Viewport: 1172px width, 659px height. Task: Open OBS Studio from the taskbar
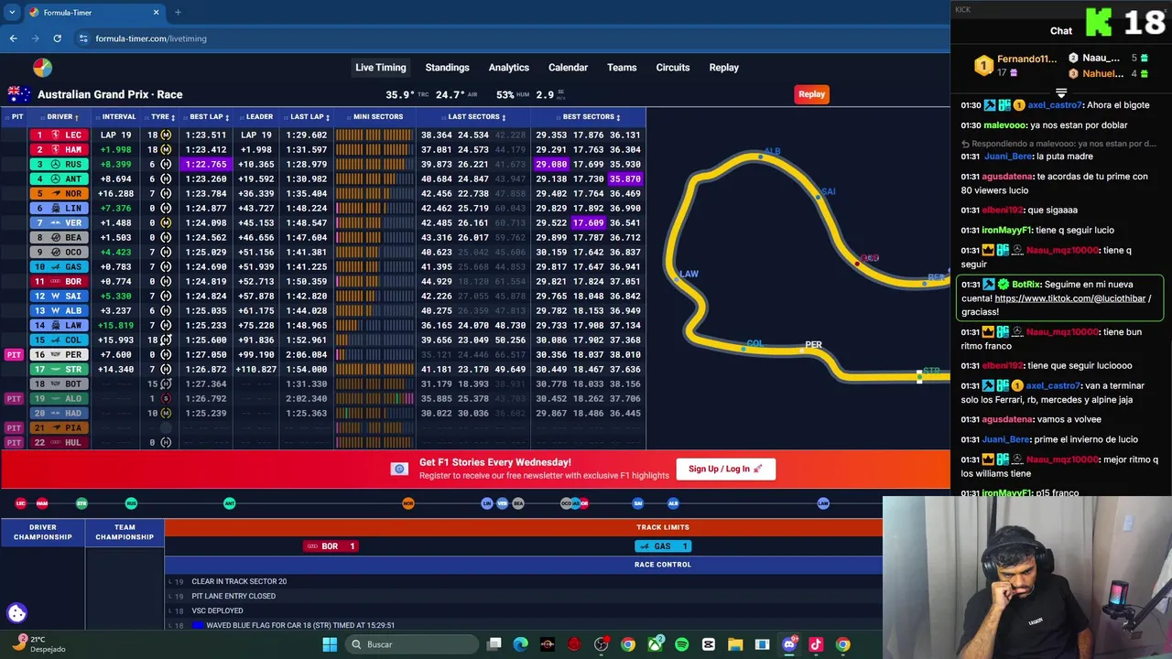(602, 644)
